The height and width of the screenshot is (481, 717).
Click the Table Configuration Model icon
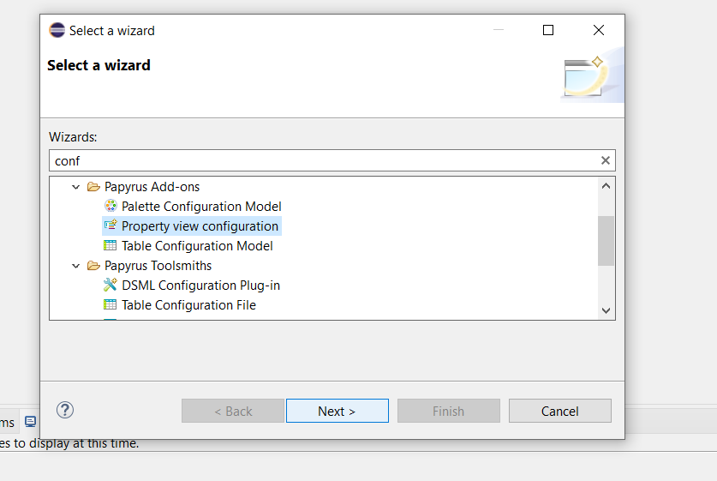(x=111, y=245)
